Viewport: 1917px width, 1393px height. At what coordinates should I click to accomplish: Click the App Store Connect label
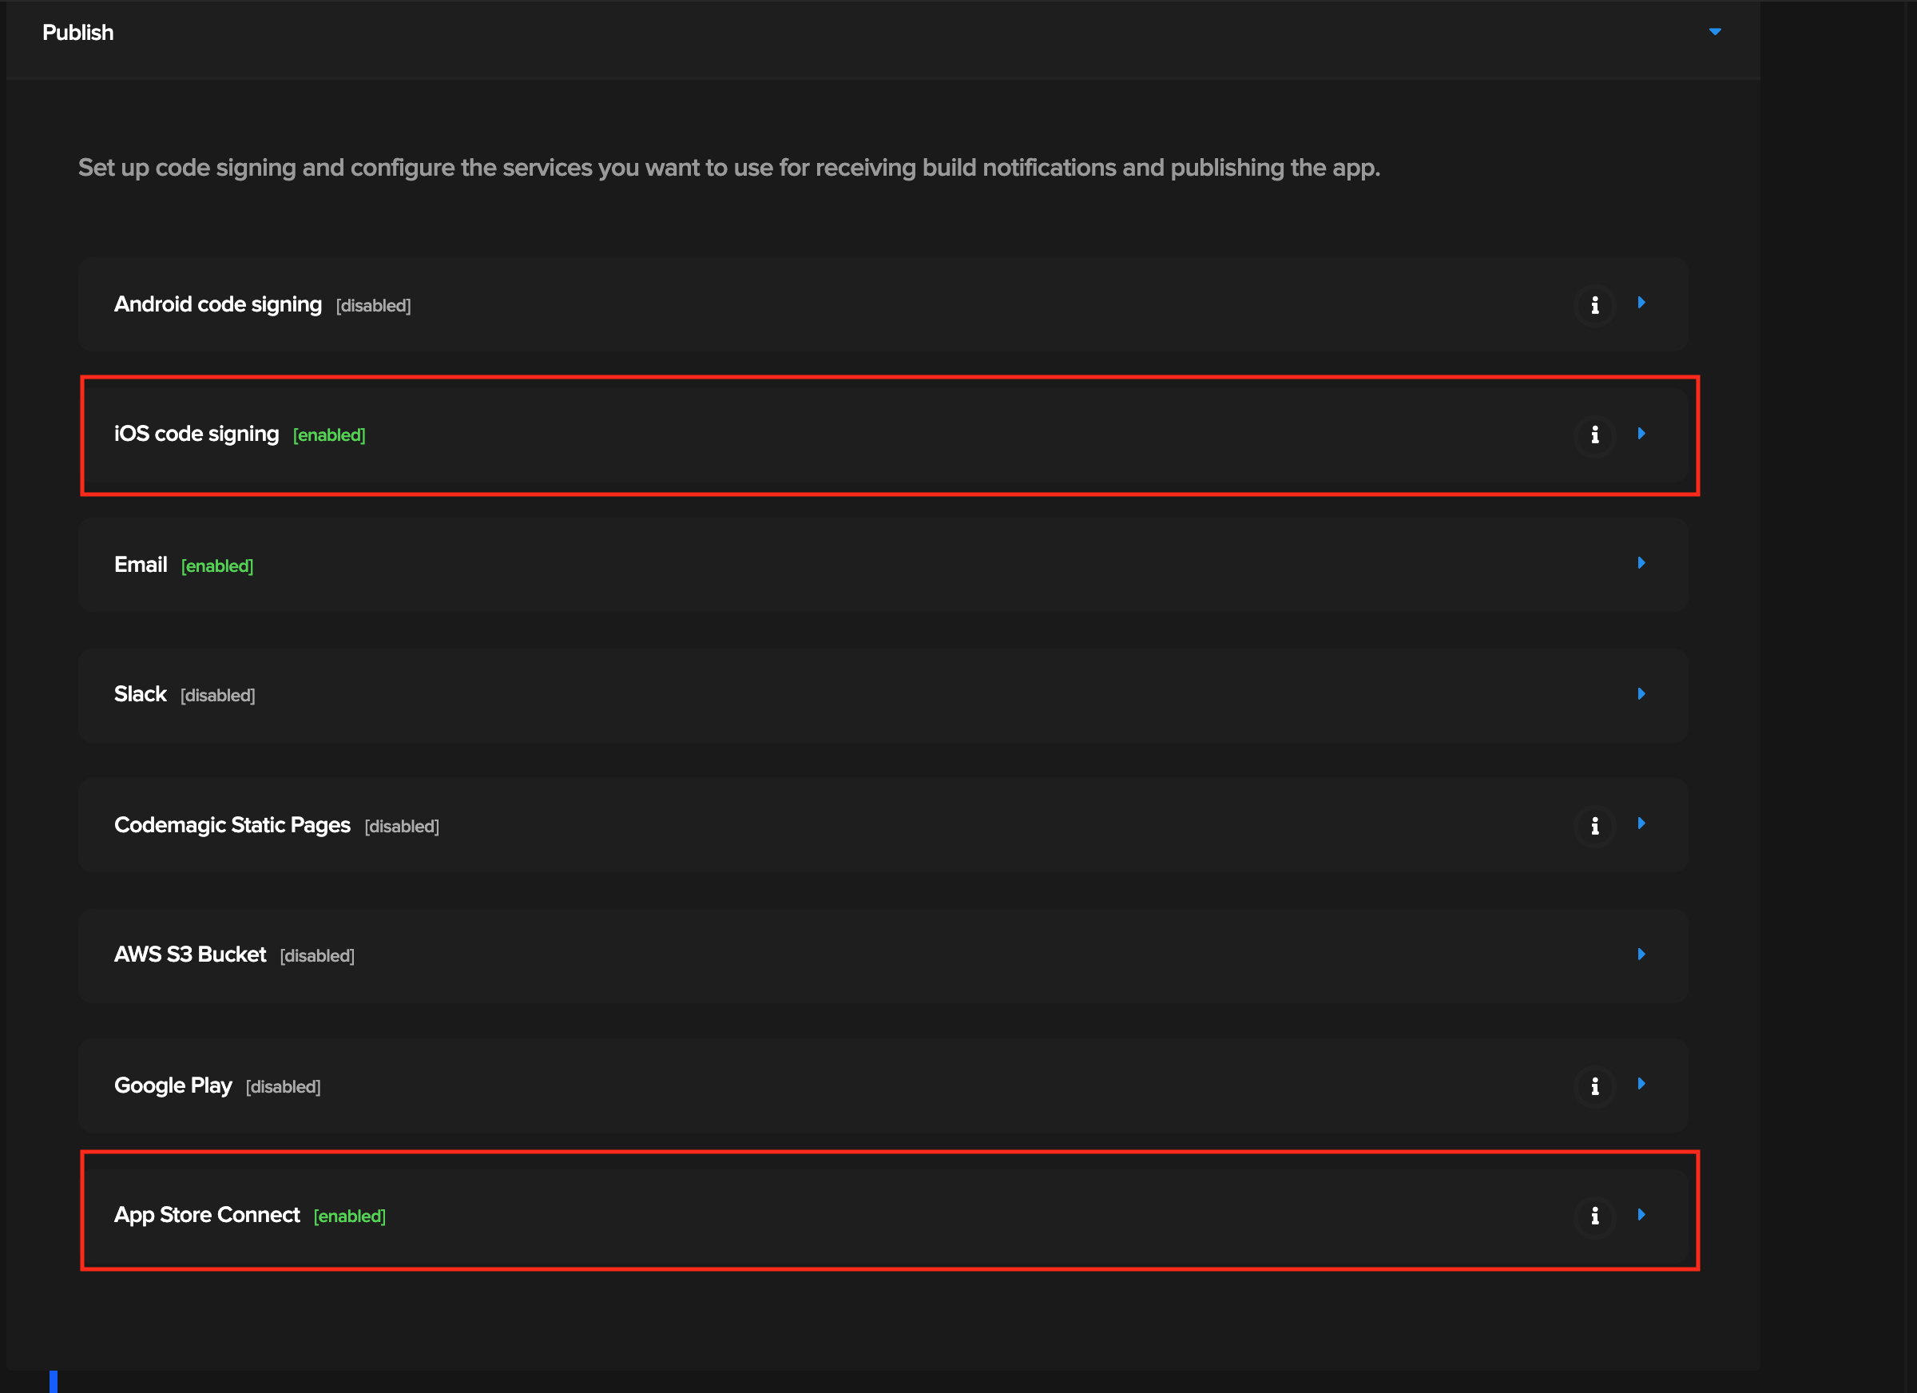click(x=207, y=1215)
